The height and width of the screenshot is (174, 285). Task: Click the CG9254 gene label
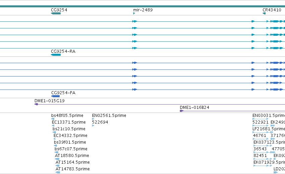click(x=59, y=10)
